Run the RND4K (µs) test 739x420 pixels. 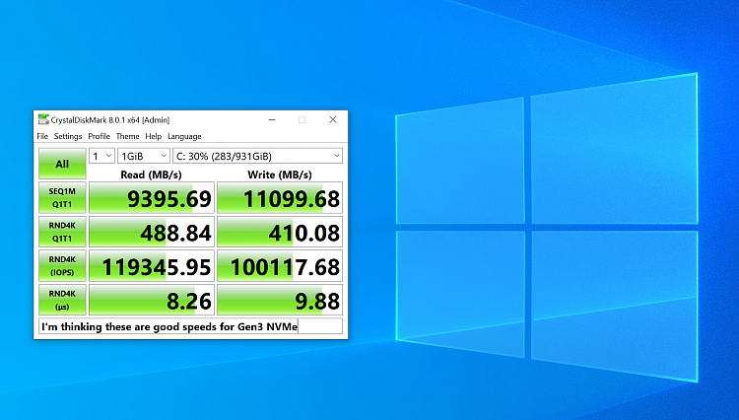click(x=62, y=300)
